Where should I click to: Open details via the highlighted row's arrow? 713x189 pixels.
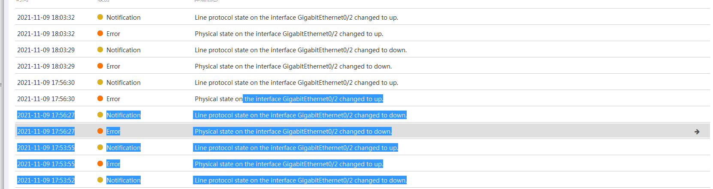tap(697, 132)
